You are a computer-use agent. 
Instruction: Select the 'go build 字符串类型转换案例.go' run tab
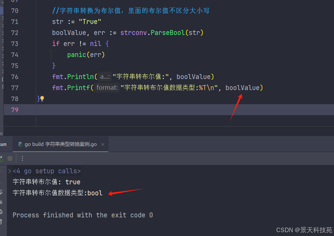(60, 144)
